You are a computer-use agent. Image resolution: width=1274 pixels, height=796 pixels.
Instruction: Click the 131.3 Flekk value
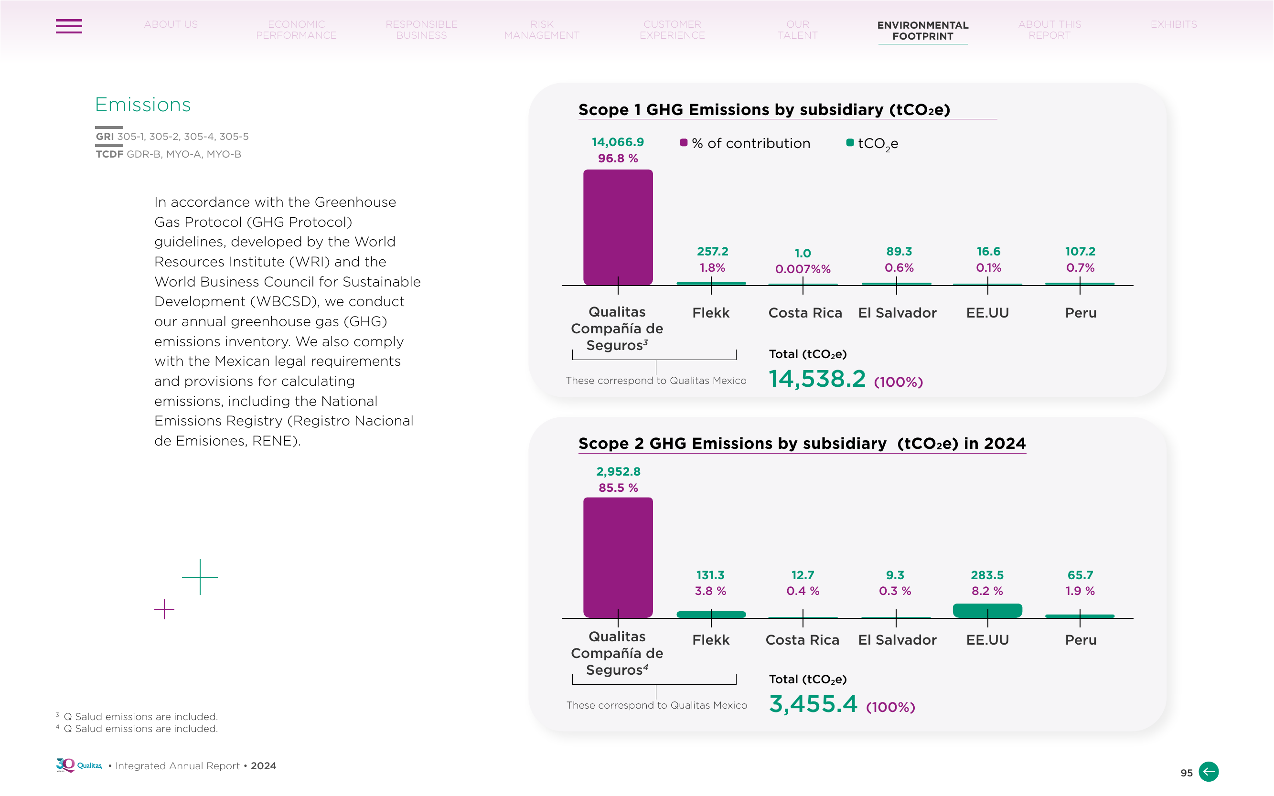click(x=710, y=575)
